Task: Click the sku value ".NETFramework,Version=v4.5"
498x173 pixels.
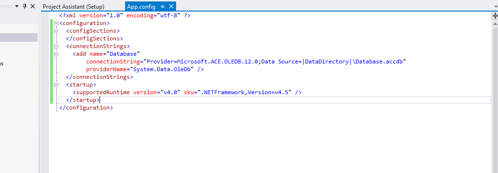Action: (x=244, y=92)
